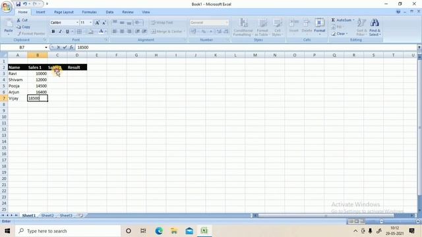Image resolution: width=422 pixels, height=237 pixels.
Task: Switch to the Review tab
Action: 127,12
